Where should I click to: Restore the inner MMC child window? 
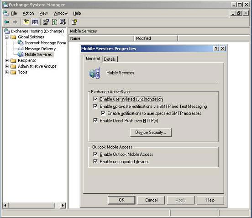(x=239, y=13)
